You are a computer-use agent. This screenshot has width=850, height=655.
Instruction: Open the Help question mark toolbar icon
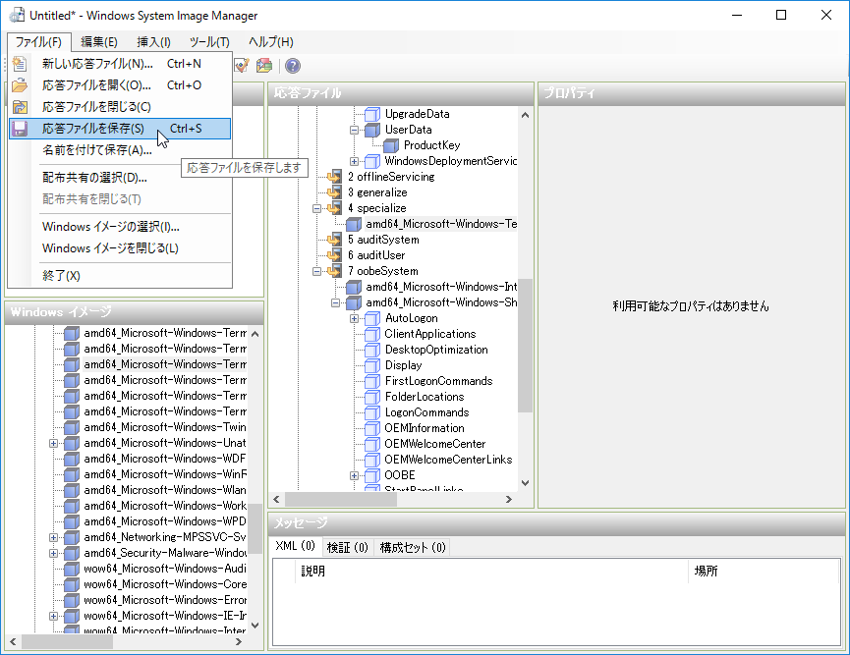click(x=293, y=66)
